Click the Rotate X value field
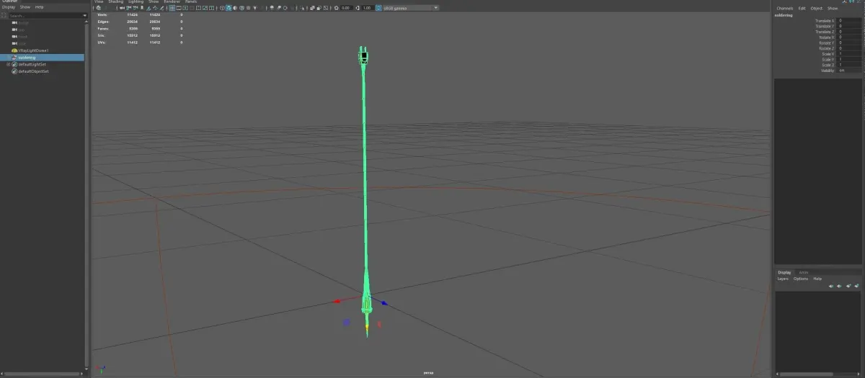 (848, 37)
